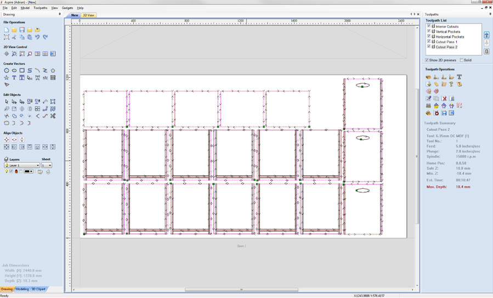Switch to the 3D View tab
493x298 pixels.
(x=88, y=15)
